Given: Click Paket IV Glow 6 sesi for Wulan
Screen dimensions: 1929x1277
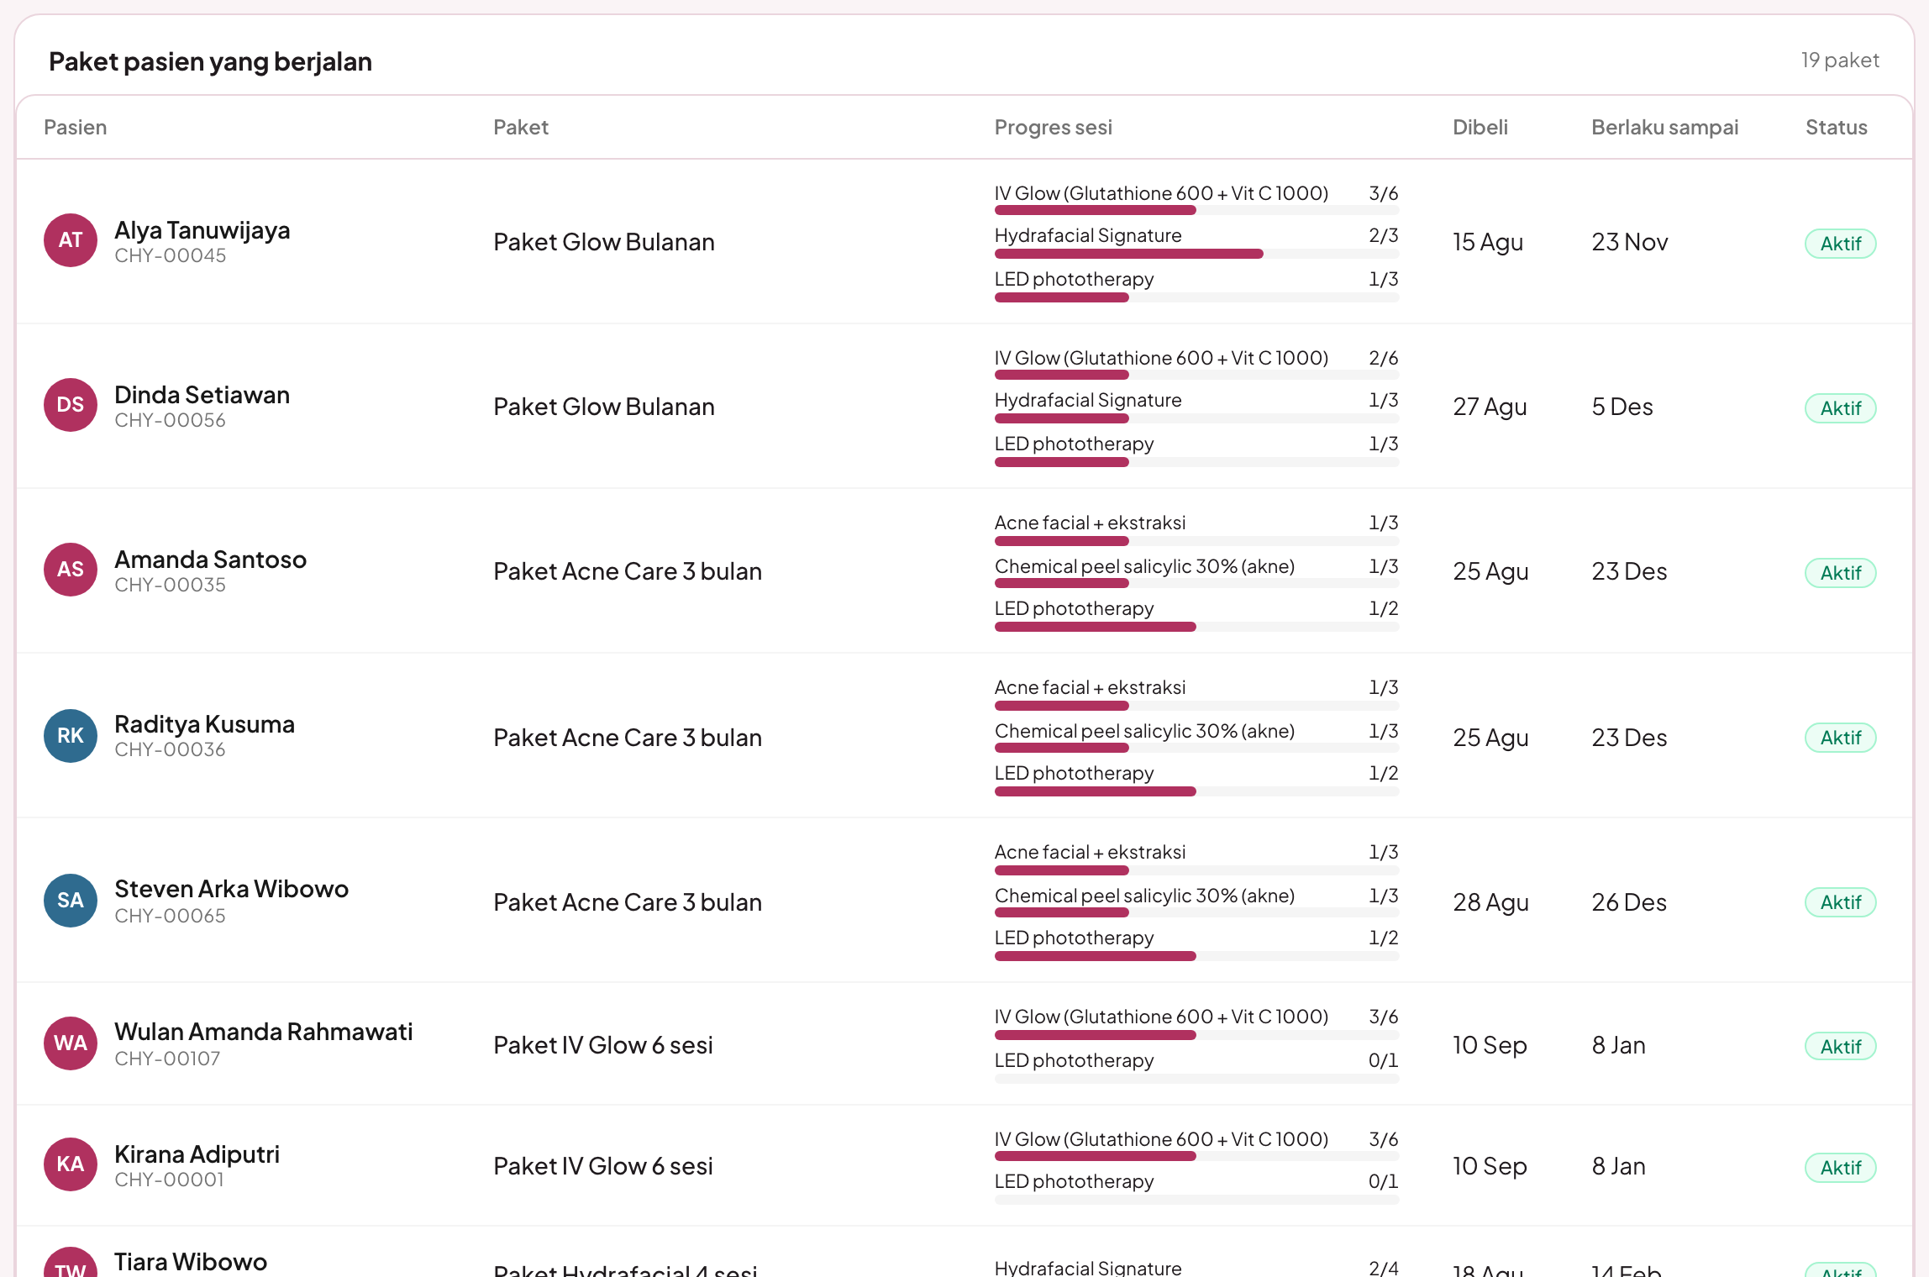Looking at the screenshot, I should [x=603, y=1045].
